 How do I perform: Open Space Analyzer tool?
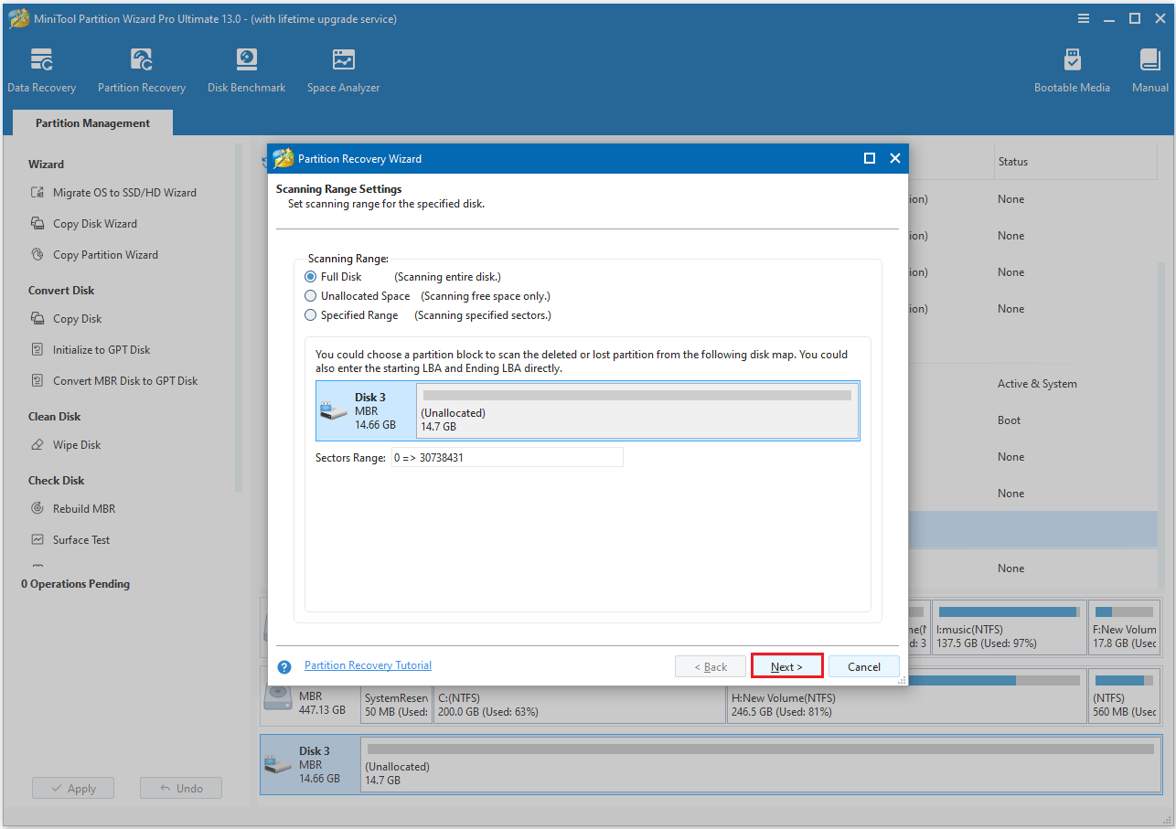(x=343, y=71)
